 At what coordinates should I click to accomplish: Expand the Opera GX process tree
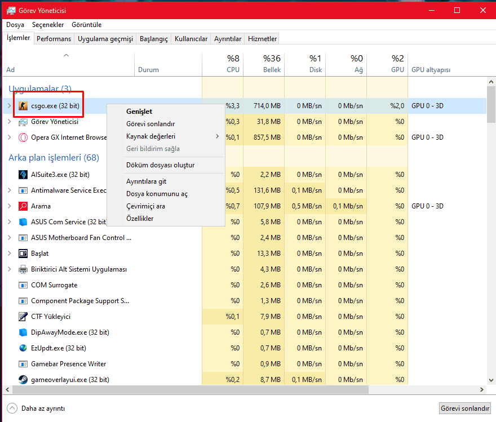coord(9,137)
